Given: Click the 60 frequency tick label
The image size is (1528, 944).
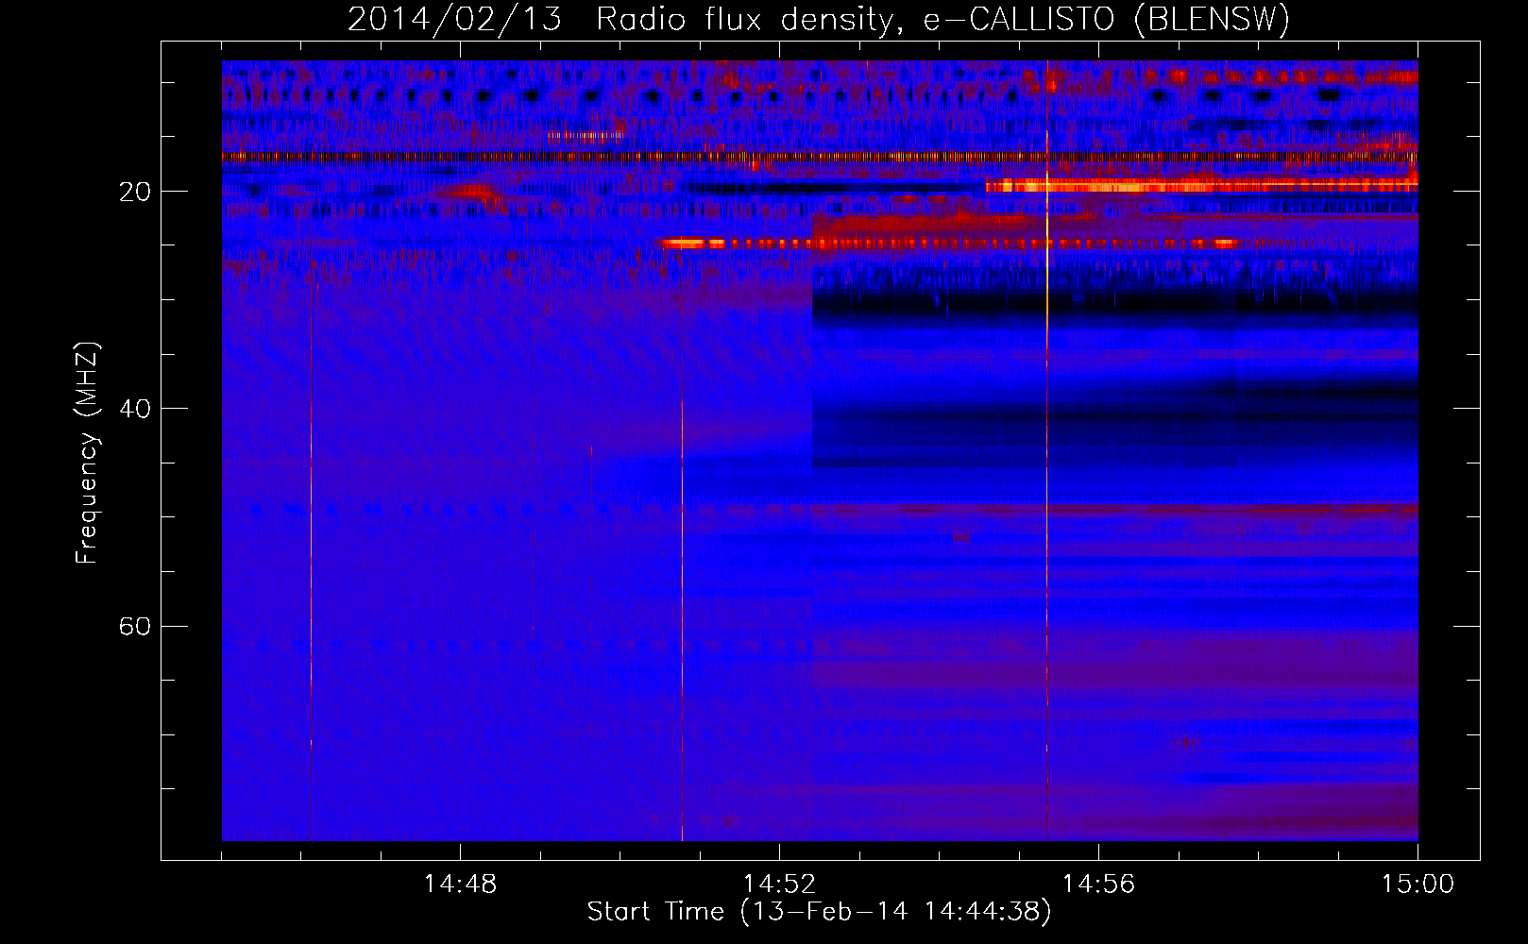Looking at the screenshot, I should coord(134,627).
